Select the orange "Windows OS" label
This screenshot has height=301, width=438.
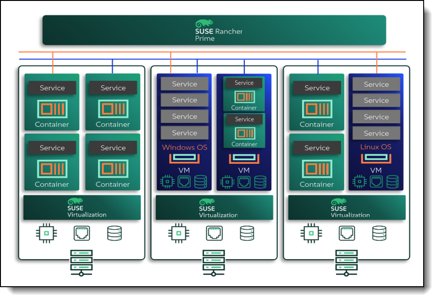(x=185, y=147)
